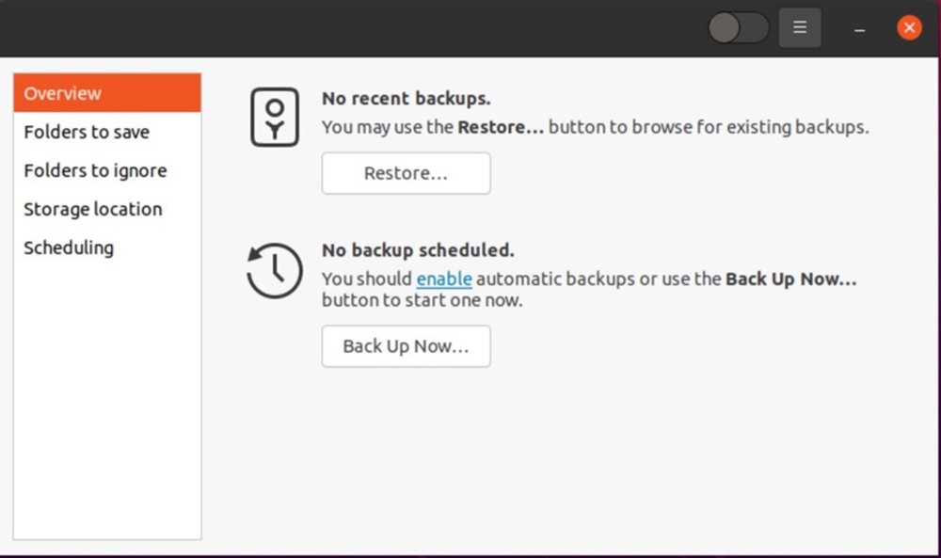
Task: Click the text about browsing existing backups
Action: pos(595,127)
